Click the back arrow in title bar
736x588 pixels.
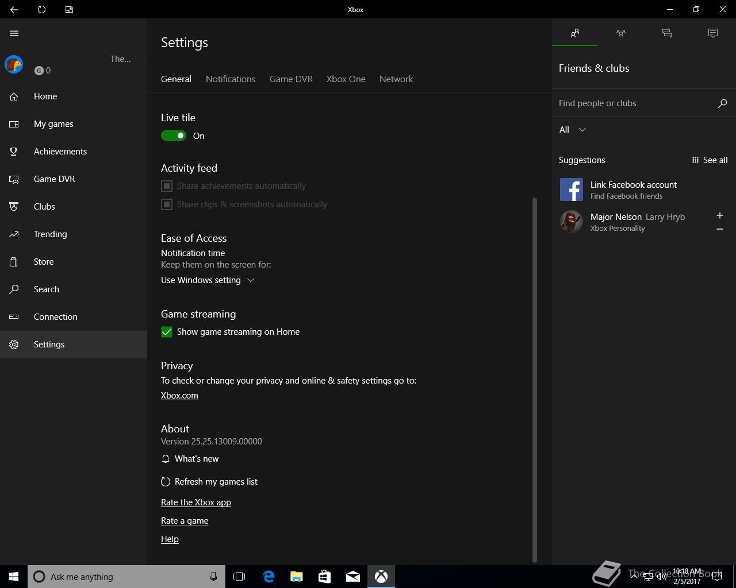point(14,9)
